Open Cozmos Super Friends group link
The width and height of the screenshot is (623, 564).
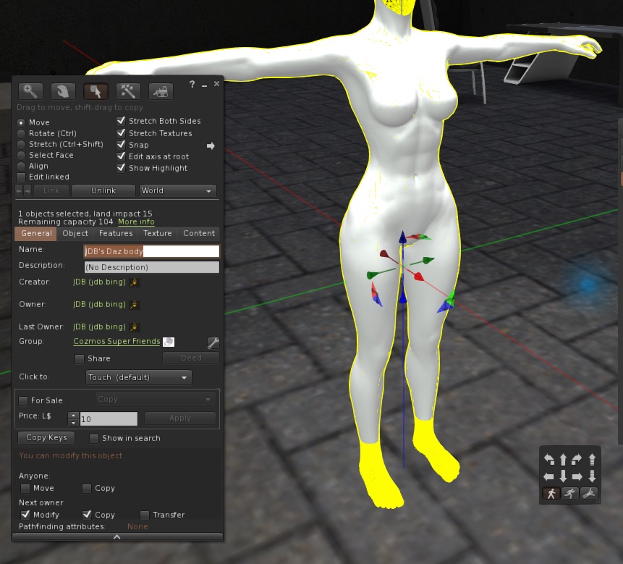pyautogui.click(x=116, y=342)
